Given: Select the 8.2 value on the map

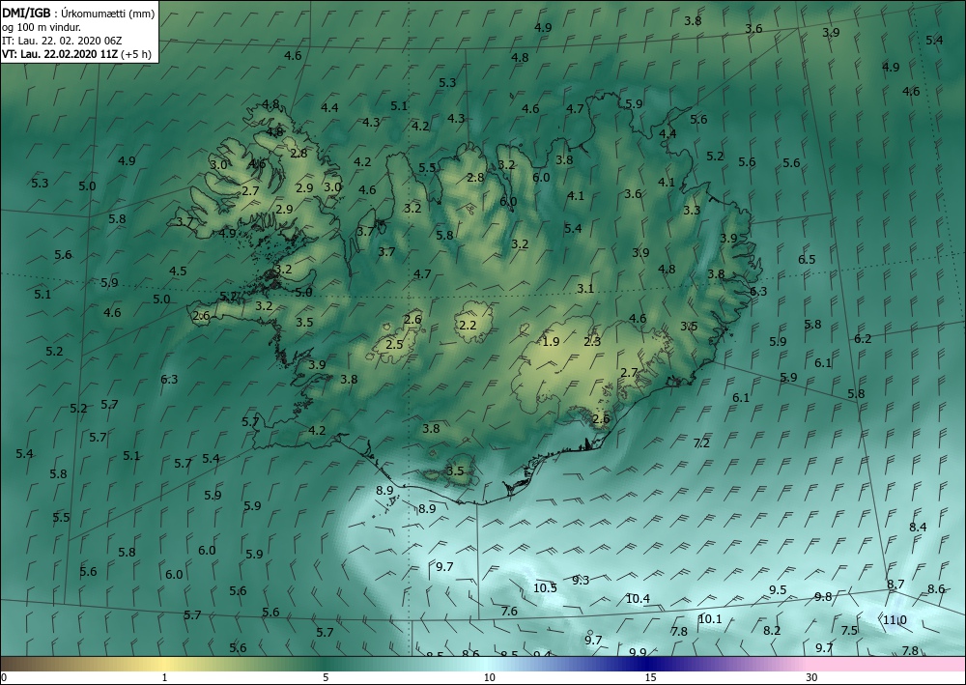Looking at the screenshot, I should pos(772,630).
